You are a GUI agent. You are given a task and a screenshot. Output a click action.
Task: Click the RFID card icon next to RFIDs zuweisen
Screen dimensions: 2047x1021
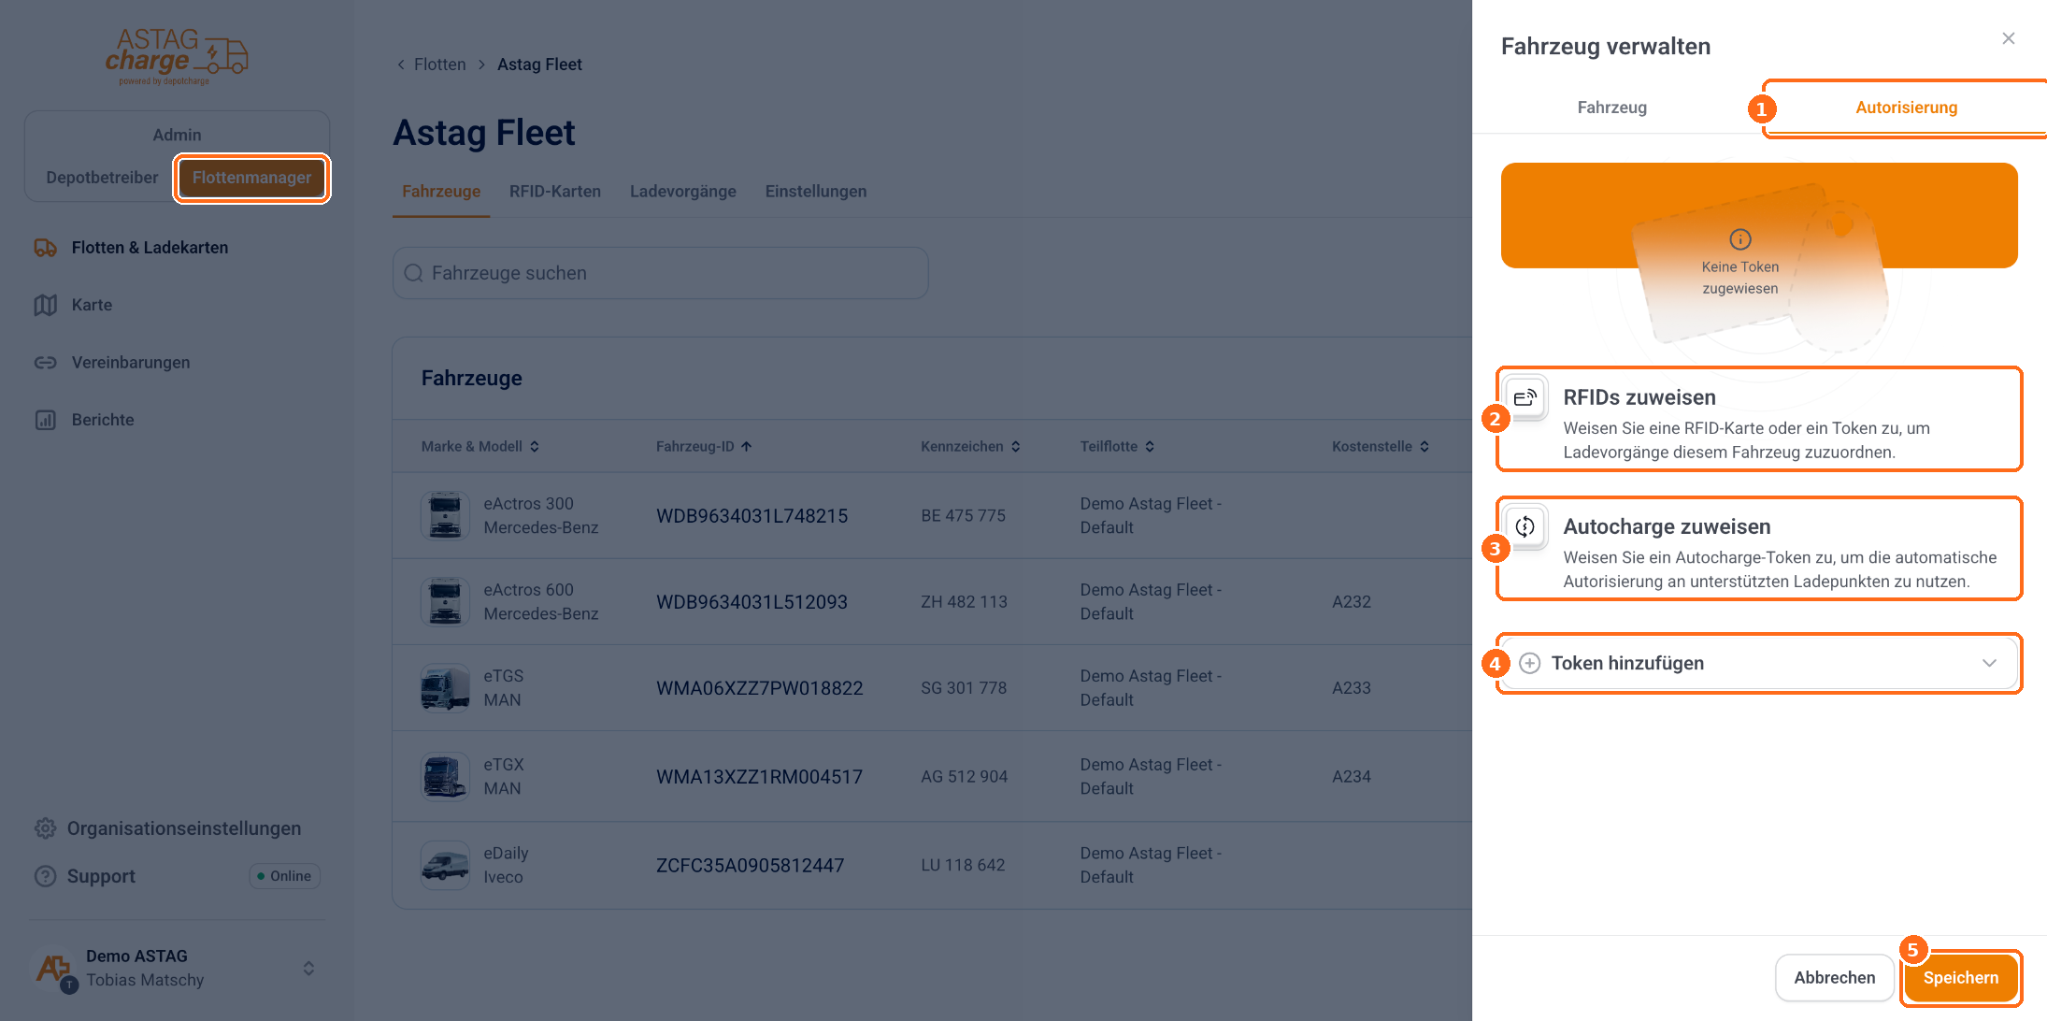coord(1525,397)
